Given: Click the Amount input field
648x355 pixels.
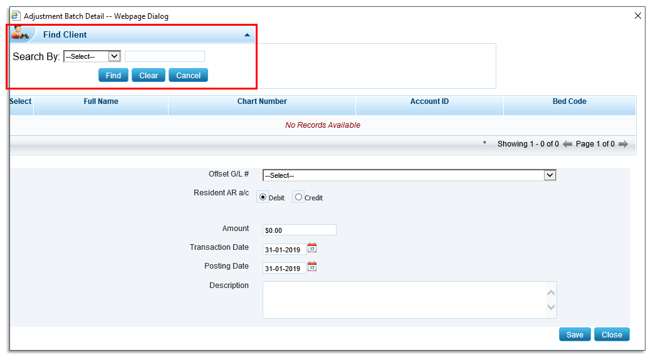Looking at the screenshot, I should (299, 230).
